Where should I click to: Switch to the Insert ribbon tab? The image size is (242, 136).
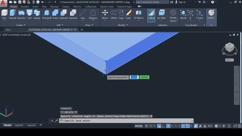point(35,7)
